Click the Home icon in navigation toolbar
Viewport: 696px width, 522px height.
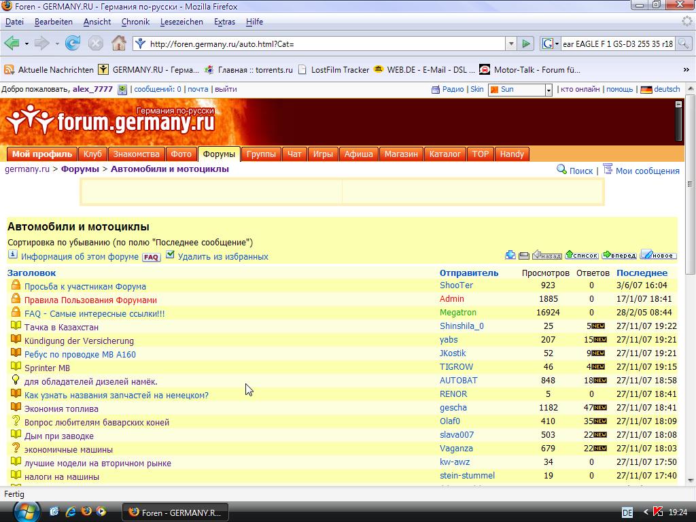(x=118, y=43)
